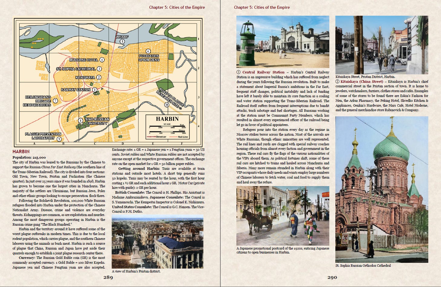
Task: Click bold 'Getting around Harbin:' label
Action: tap(139, 169)
